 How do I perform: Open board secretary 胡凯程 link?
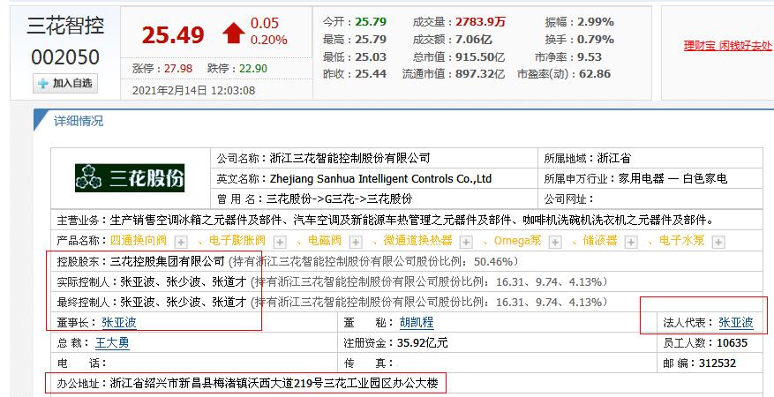click(x=417, y=323)
